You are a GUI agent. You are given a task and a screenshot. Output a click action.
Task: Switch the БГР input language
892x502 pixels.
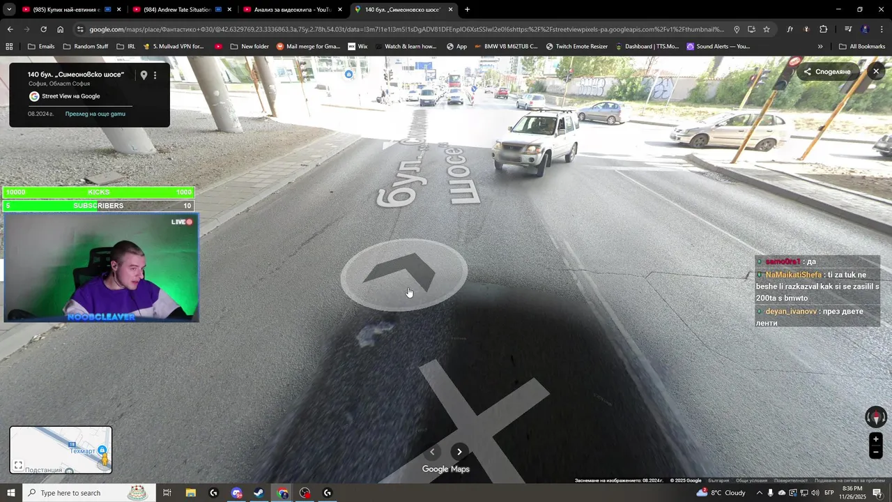click(x=829, y=493)
